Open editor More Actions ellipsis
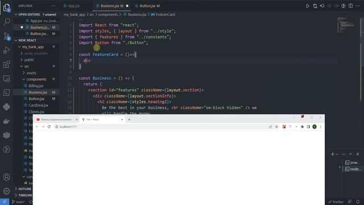The height and width of the screenshot is (205, 364). [358, 6]
